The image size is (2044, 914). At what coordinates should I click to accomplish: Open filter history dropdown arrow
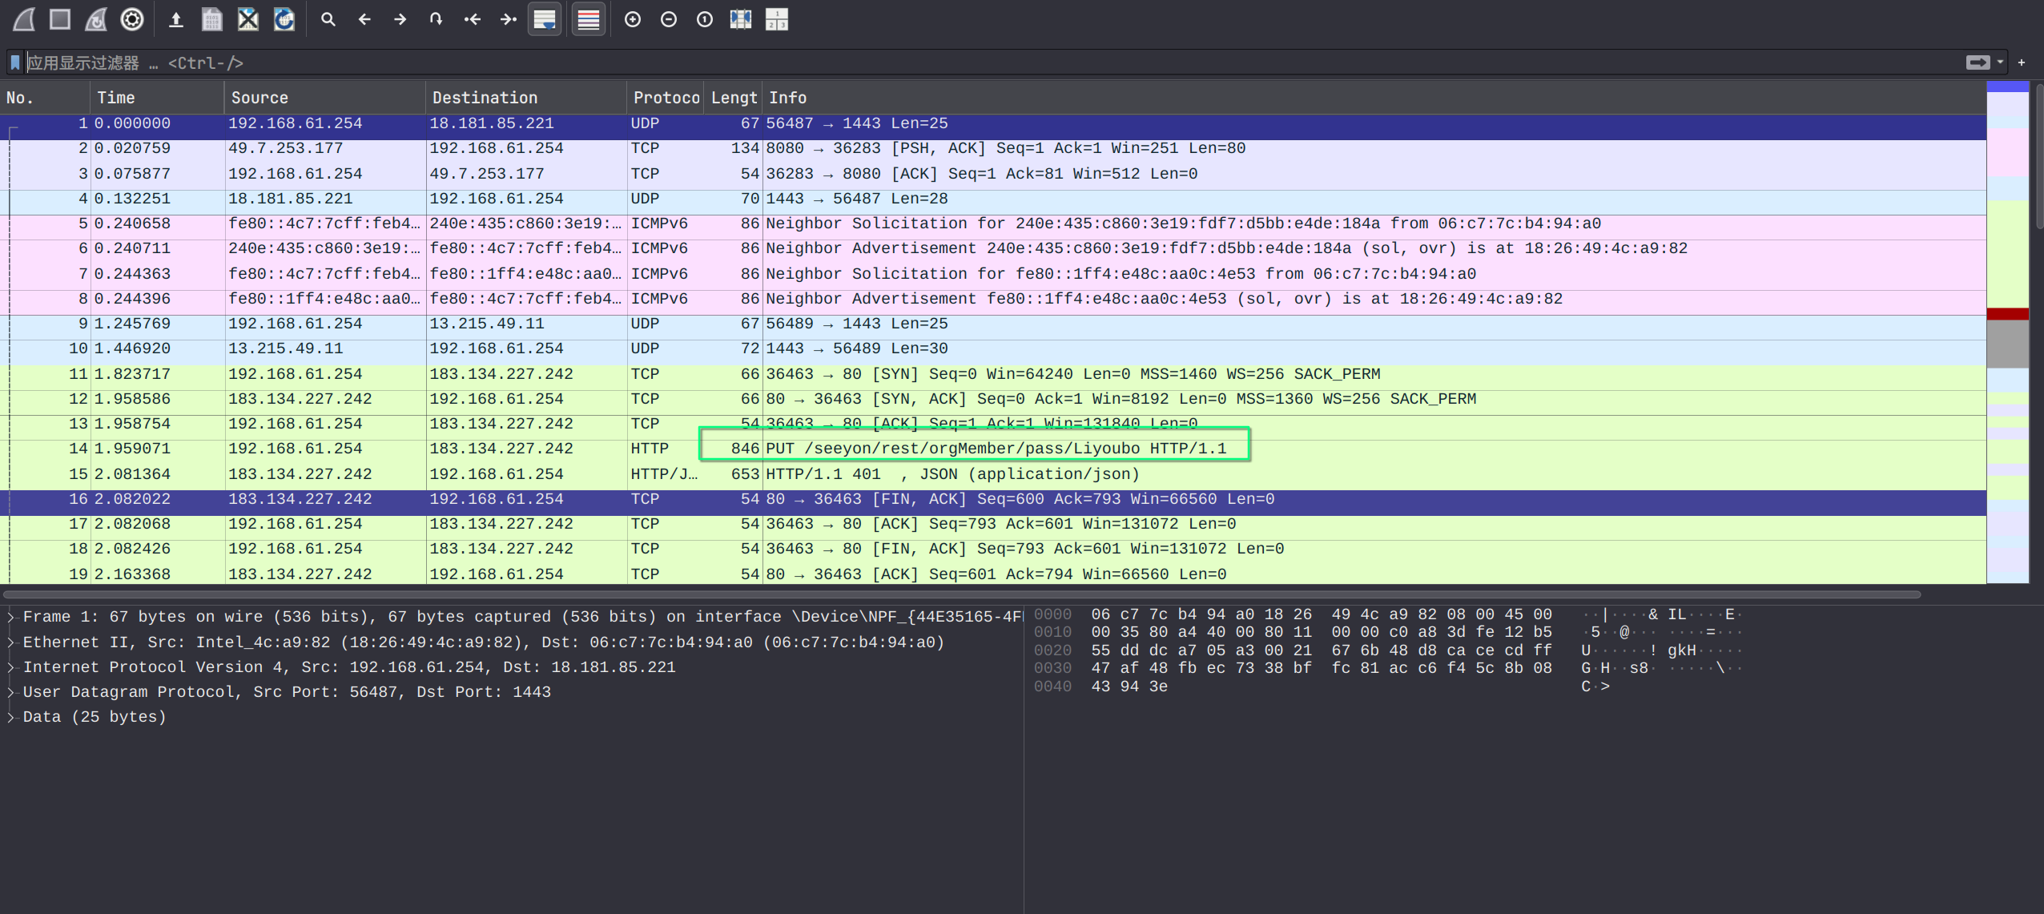pyautogui.click(x=2000, y=62)
